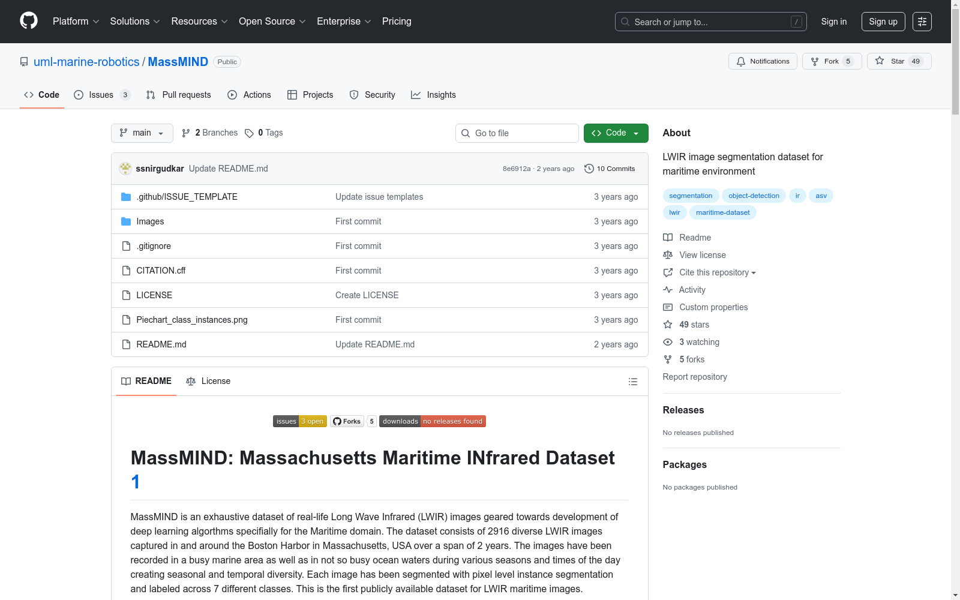Open the command palette icon in header
The image size is (960, 600).
tap(922, 22)
